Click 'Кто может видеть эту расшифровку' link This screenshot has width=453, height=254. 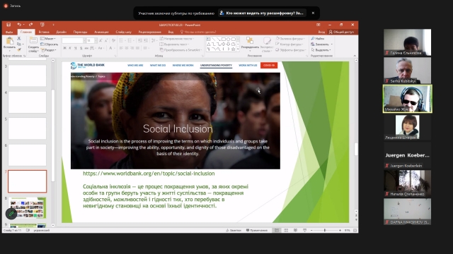click(x=262, y=13)
